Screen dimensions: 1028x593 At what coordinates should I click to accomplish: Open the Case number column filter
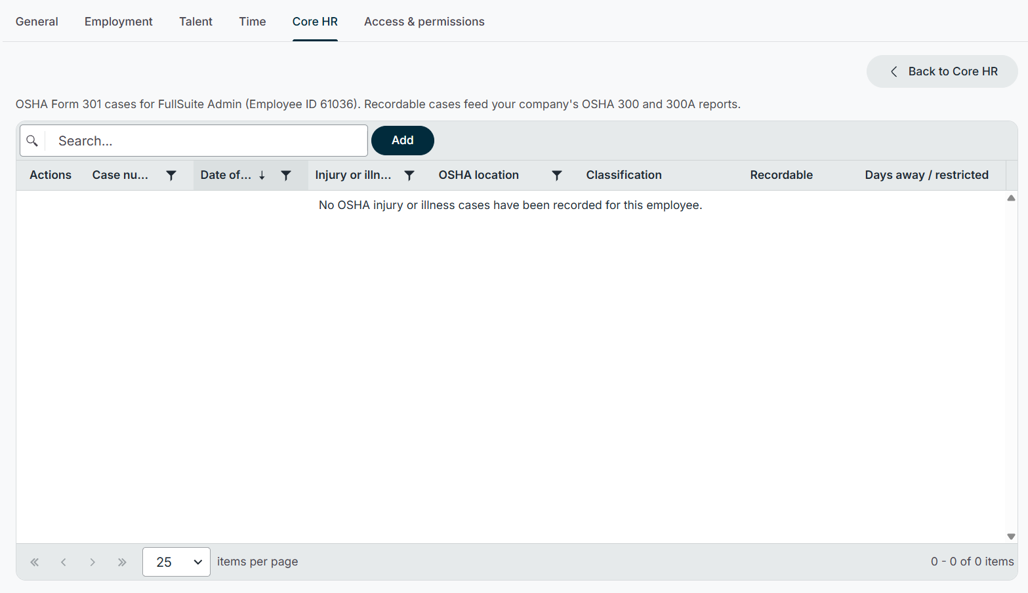click(x=171, y=176)
